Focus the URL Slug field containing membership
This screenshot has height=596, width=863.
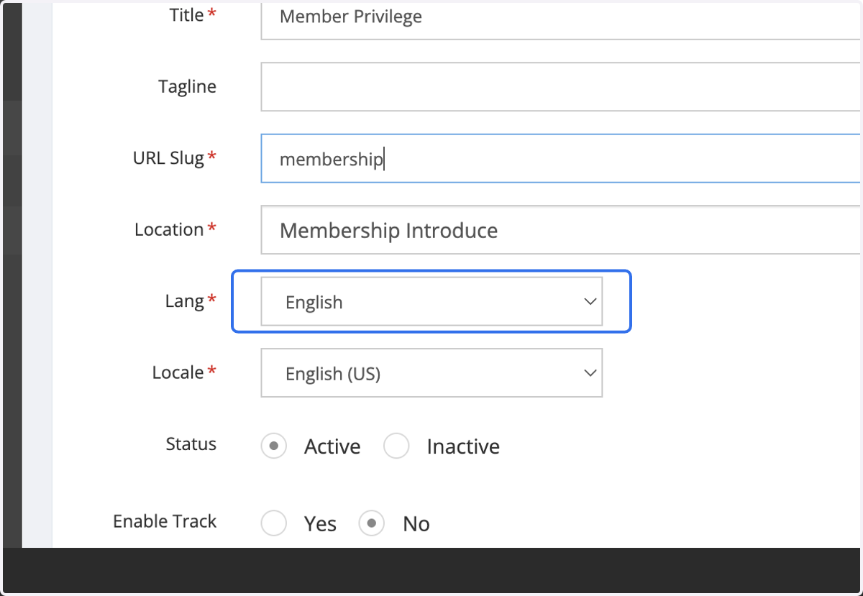561,158
